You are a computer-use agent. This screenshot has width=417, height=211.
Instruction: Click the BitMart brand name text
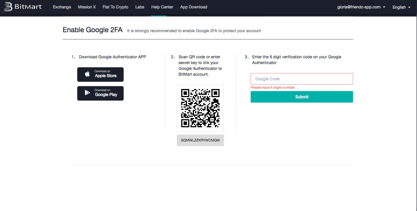(x=28, y=7)
